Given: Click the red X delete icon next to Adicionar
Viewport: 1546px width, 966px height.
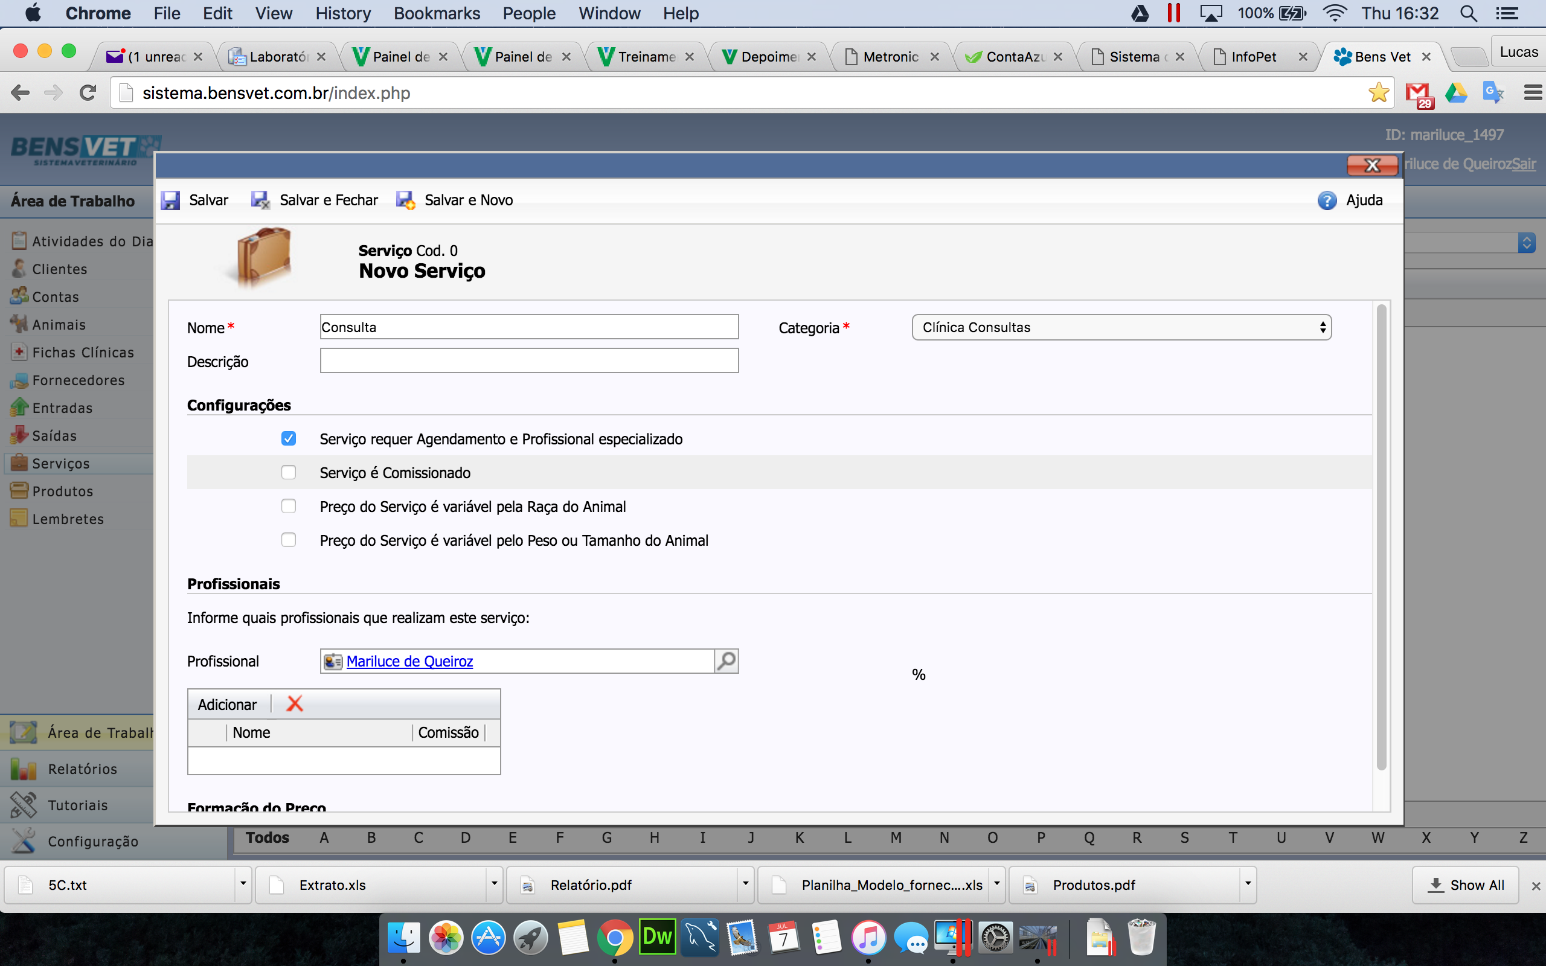Looking at the screenshot, I should (x=295, y=704).
